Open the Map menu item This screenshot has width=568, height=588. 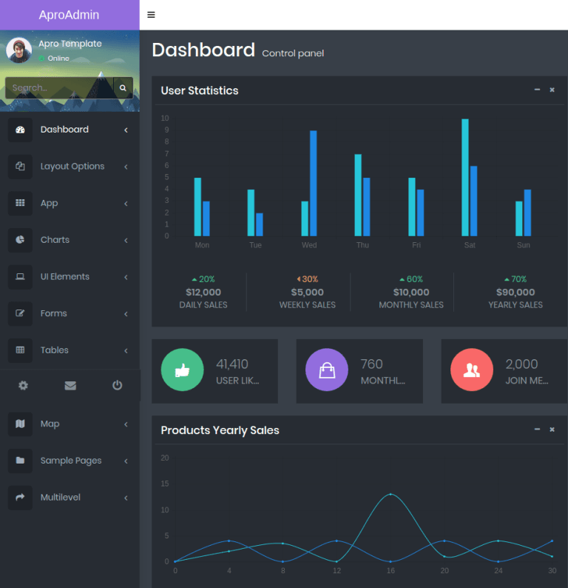[70, 424]
